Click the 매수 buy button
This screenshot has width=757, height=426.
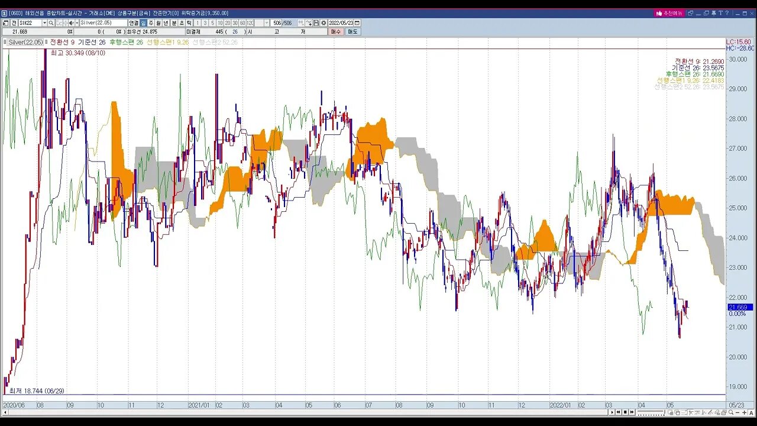336,31
